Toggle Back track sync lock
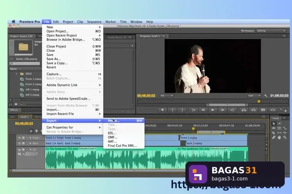Image resolution: width=292 pixels, height=194 pixels. [x=23, y=143]
